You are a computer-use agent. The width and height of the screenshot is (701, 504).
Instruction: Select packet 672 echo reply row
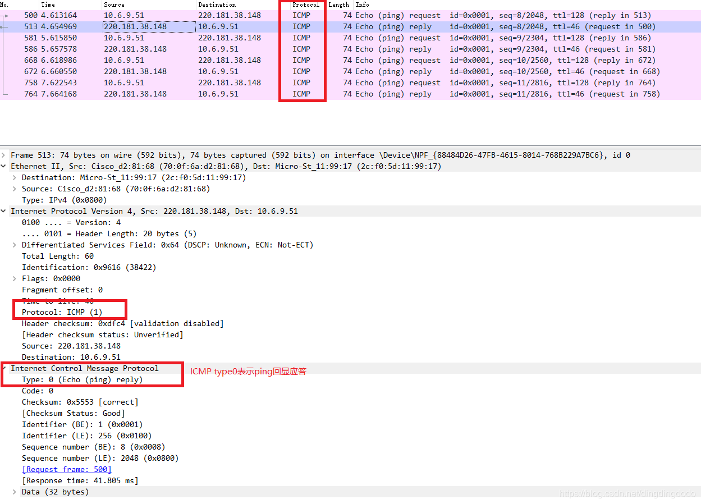click(x=350, y=71)
